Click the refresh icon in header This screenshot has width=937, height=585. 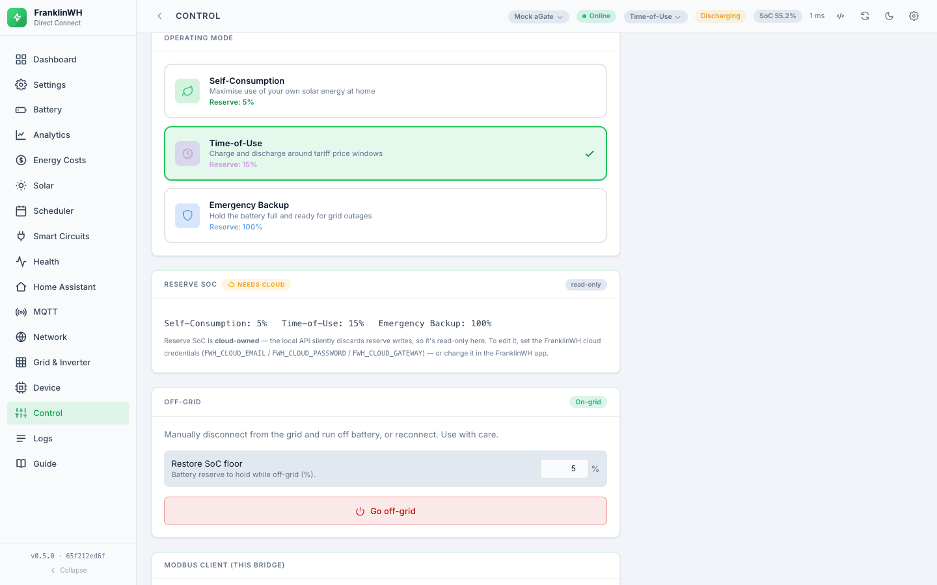(865, 16)
